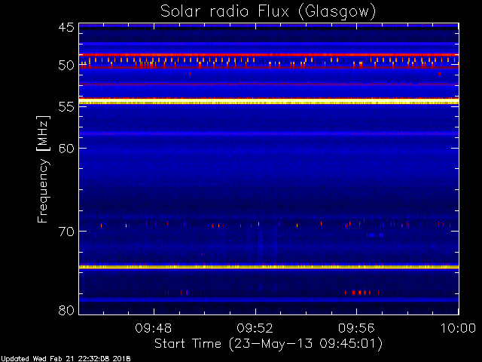Click the 80 MHz frequency tick label
Viewport: 482px width, 362px height.
pos(66,310)
